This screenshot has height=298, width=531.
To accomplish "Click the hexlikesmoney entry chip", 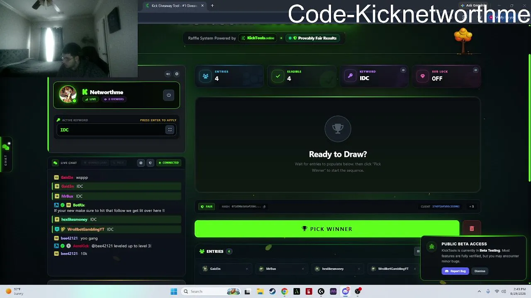I will pos(337,269).
